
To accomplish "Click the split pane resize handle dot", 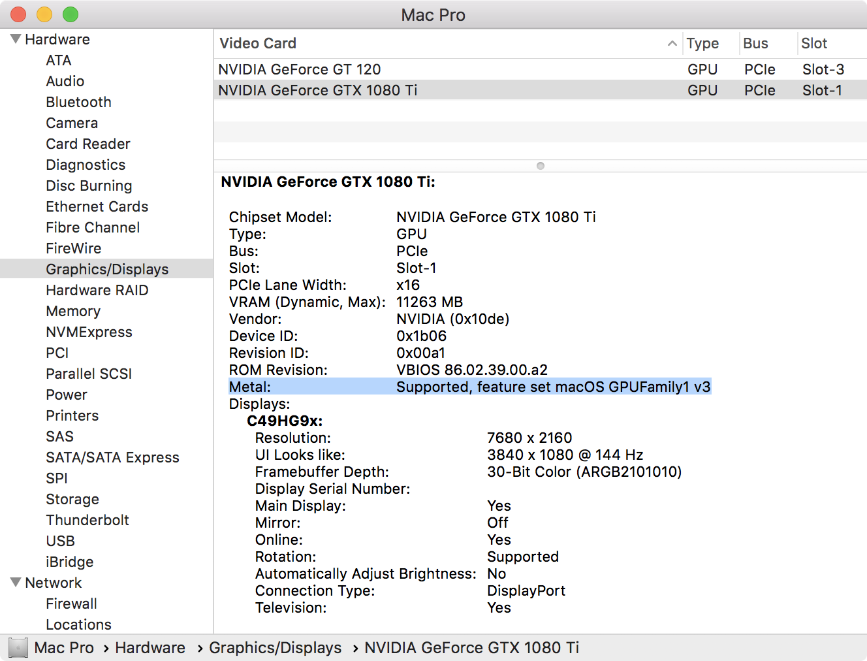I will tap(541, 166).
